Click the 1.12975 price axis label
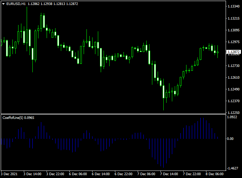 [234, 42]
